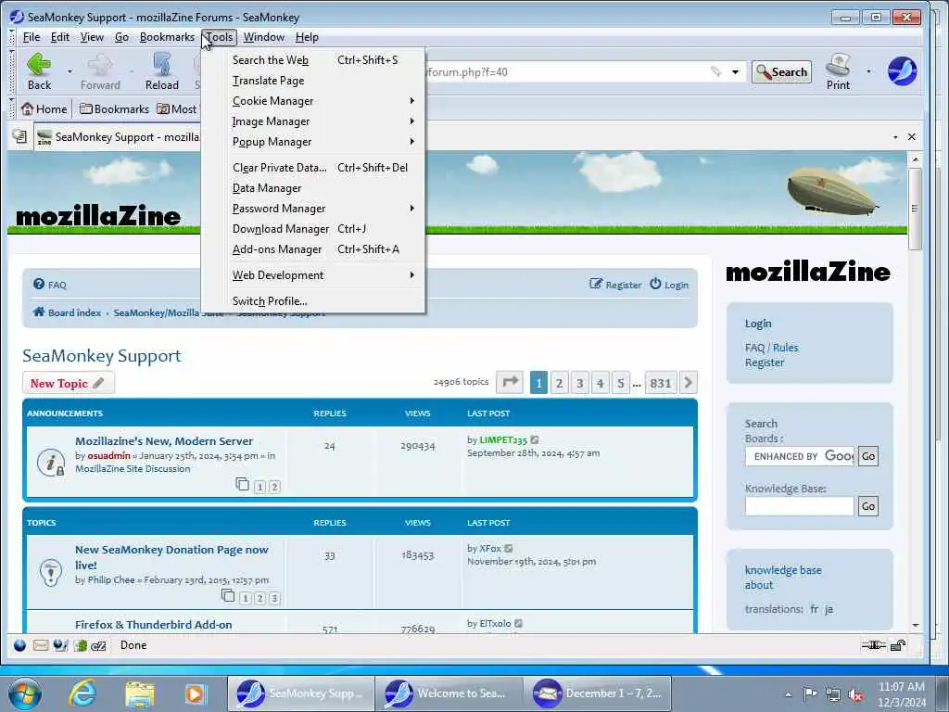Open Internet Explorer from taskbar
The image size is (949, 712).
pyautogui.click(x=82, y=693)
